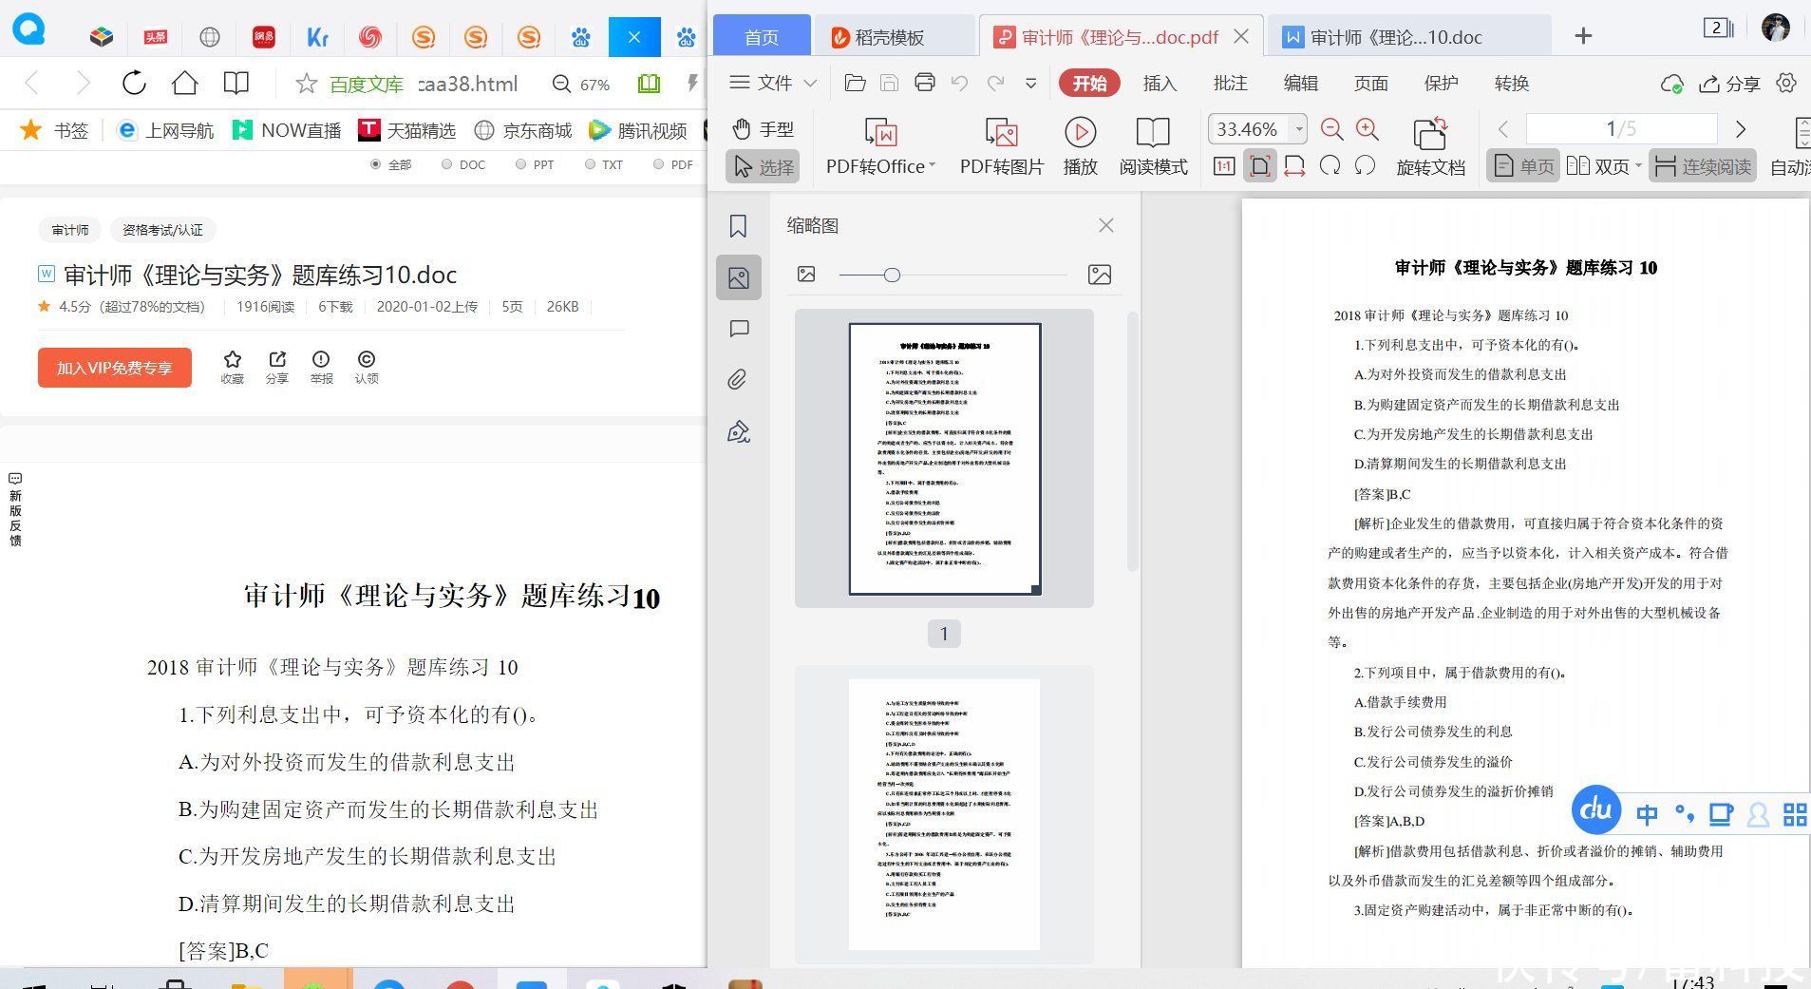1811x989 pixels.
Task: Expand 双页 view options arrow
Action: pyautogui.click(x=1638, y=166)
